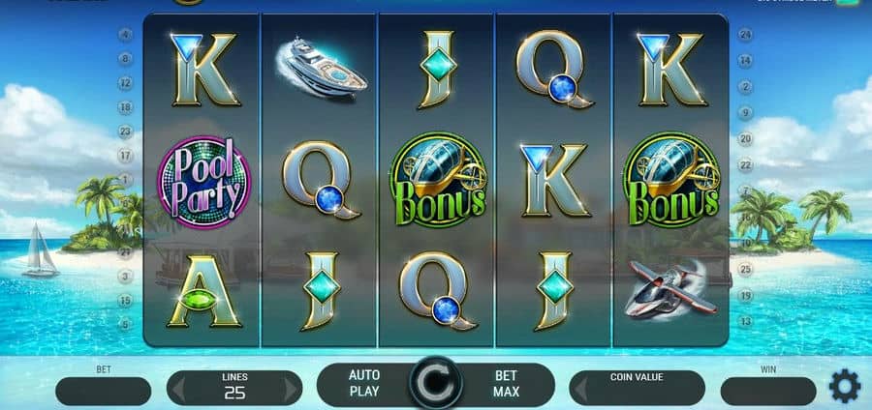Screen dimensions: 872x410
Task: Select payline marker 24 on the right
Action: click(745, 35)
